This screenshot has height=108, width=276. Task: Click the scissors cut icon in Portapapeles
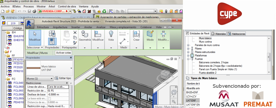pyautogui.click(x=75, y=32)
